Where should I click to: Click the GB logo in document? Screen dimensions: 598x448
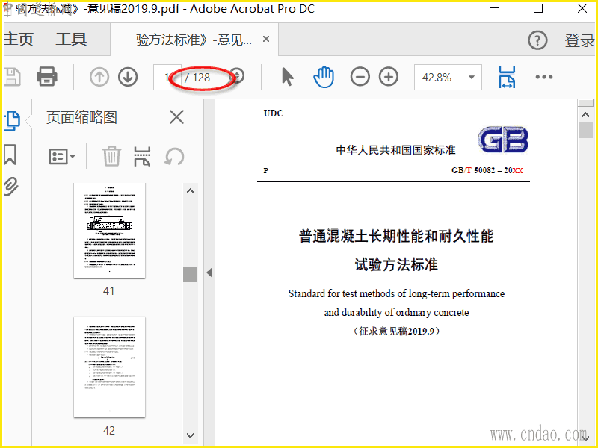(503, 140)
